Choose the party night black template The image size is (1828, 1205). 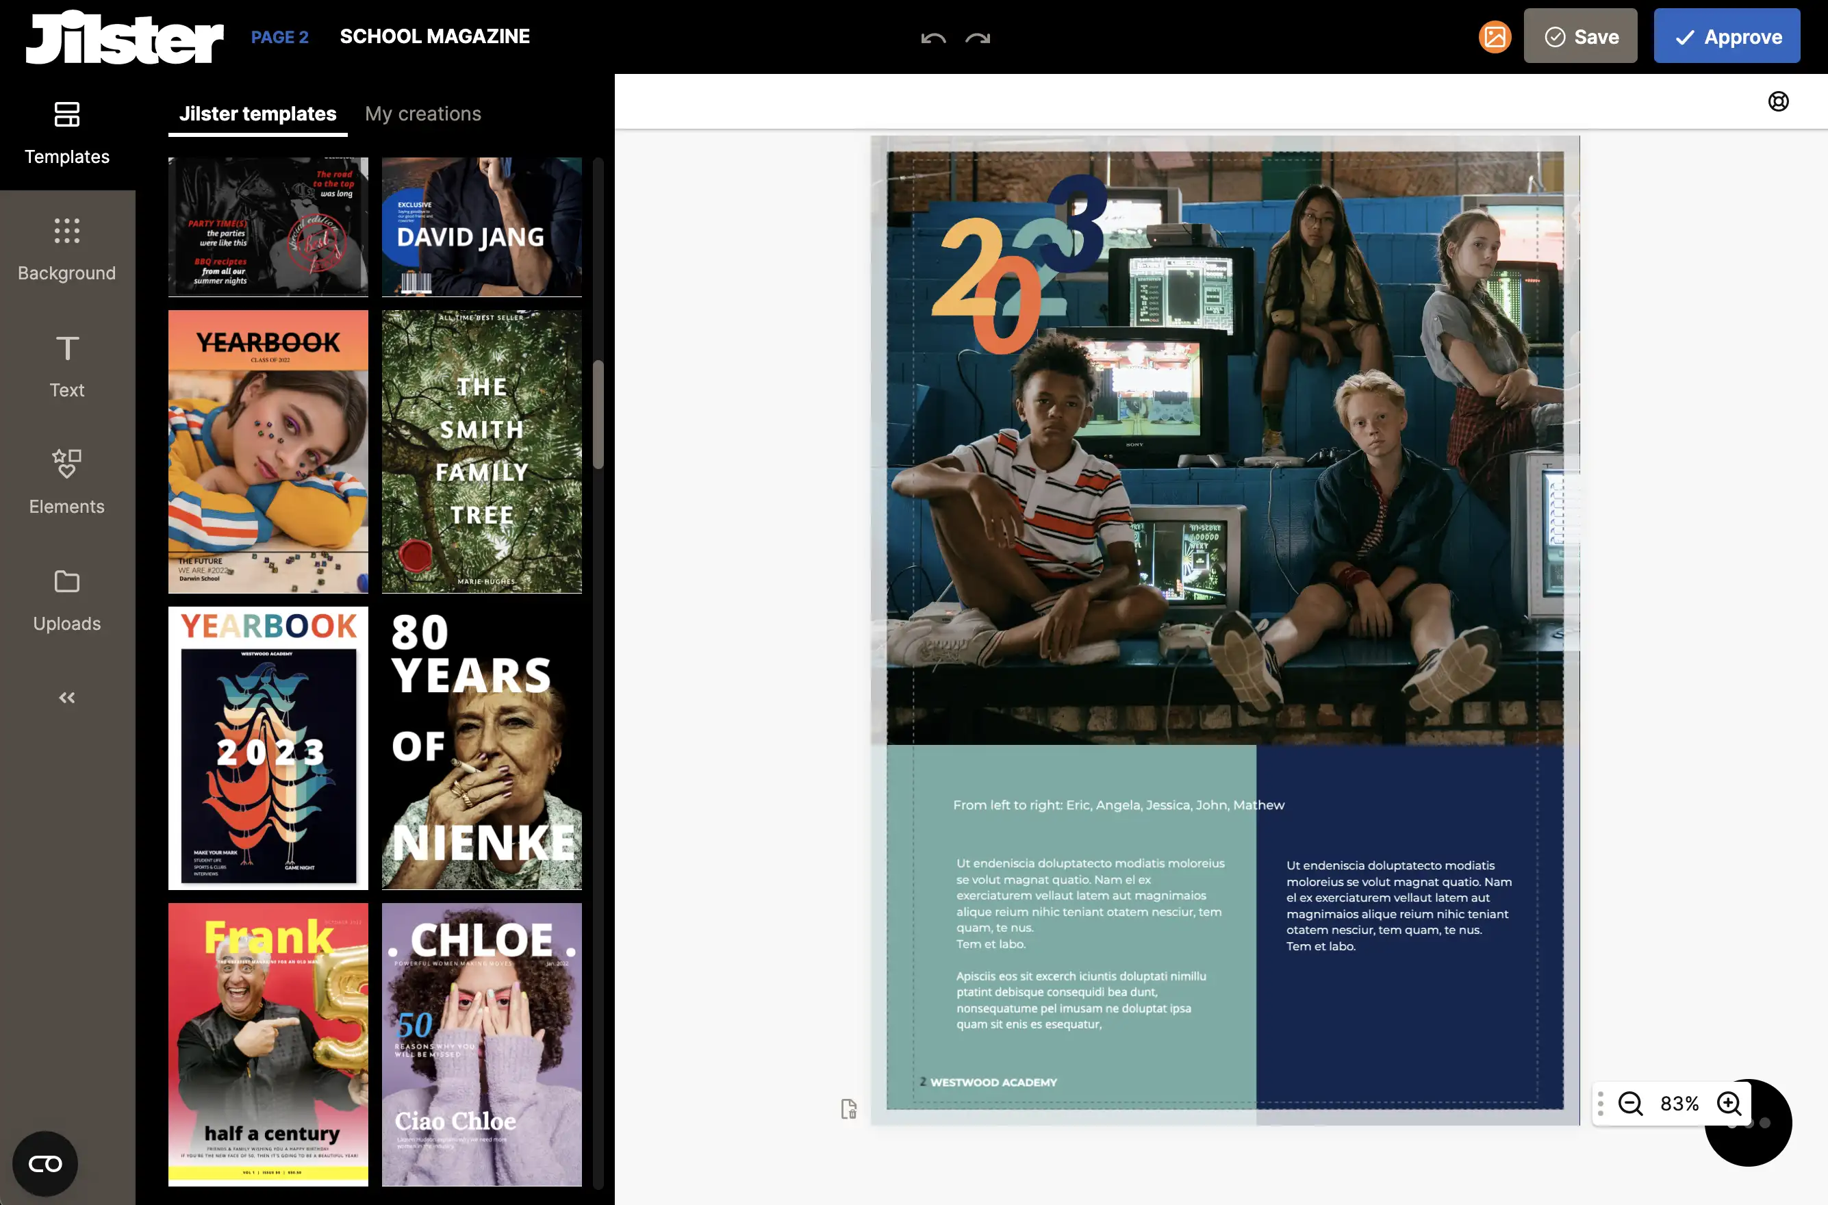[268, 227]
